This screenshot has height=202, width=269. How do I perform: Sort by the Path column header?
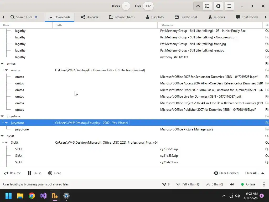pyautogui.click(x=105, y=25)
